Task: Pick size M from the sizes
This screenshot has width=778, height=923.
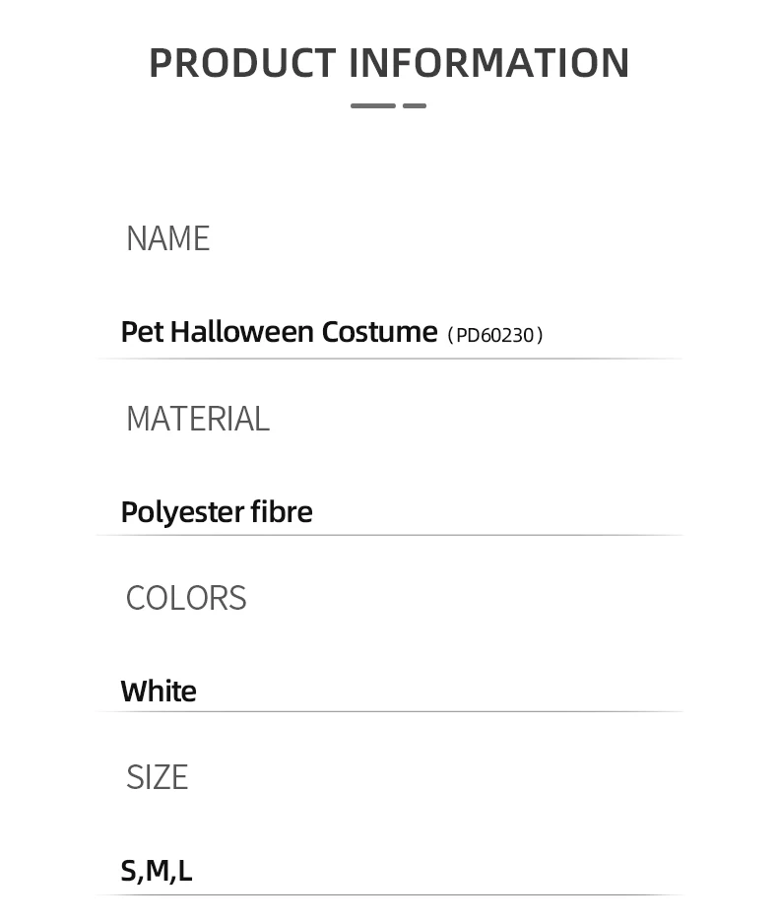Action: tap(158, 871)
